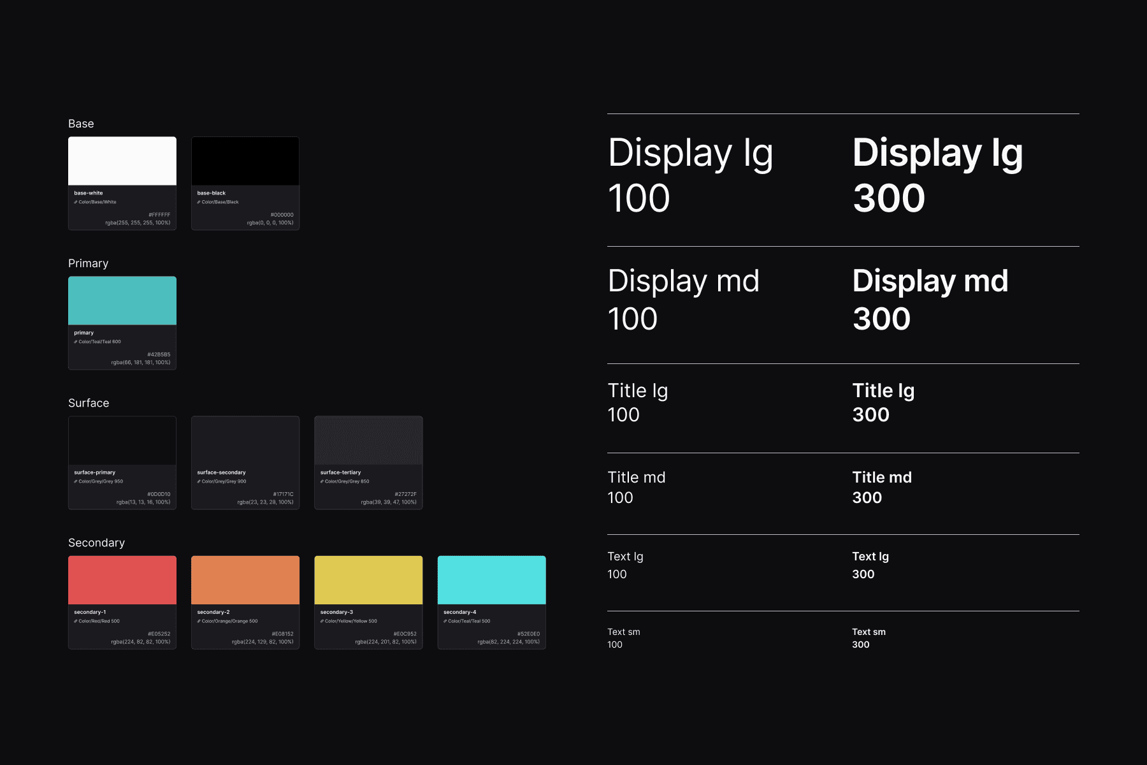Click the #27272F hex value
This screenshot has width=1147, height=765.
(405, 494)
